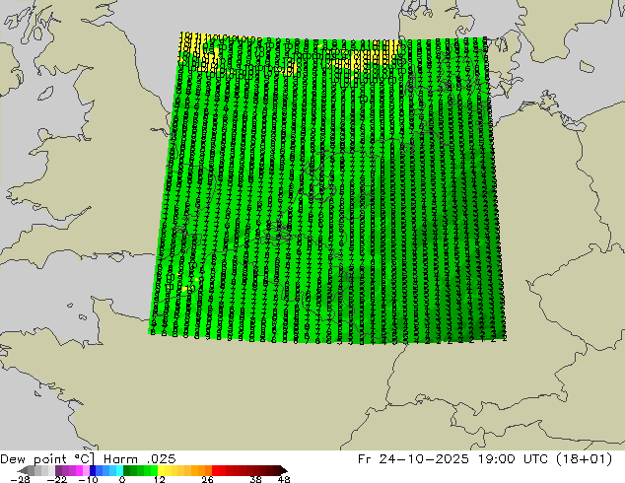This screenshot has width=625, height=483.
Task: Click the legend value '26'
Action: [x=207, y=479]
